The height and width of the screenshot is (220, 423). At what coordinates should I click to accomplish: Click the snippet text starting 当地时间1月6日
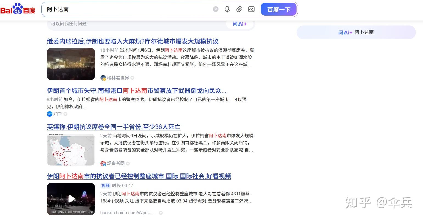pos(177,58)
